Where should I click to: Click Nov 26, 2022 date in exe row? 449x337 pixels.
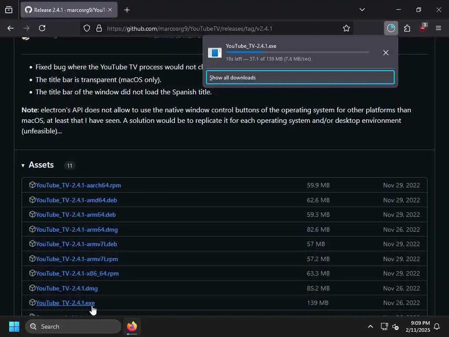[402, 303]
